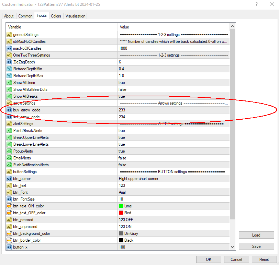This screenshot has height=265, width=279.
Task: Open the About tab
Action: [x=9, y=16]
